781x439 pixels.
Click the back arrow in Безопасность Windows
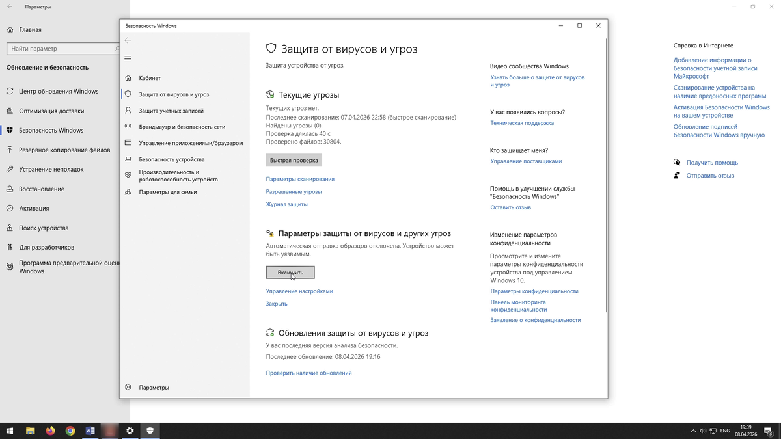point(128,40)
